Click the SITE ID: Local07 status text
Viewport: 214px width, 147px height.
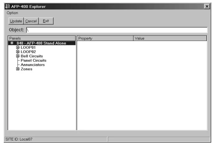19,139
